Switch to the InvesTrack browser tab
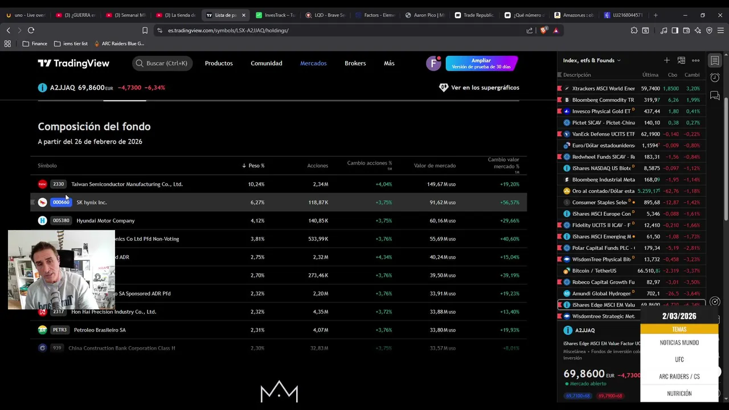This screenshot has width=729, height=410. coord(276,15)
